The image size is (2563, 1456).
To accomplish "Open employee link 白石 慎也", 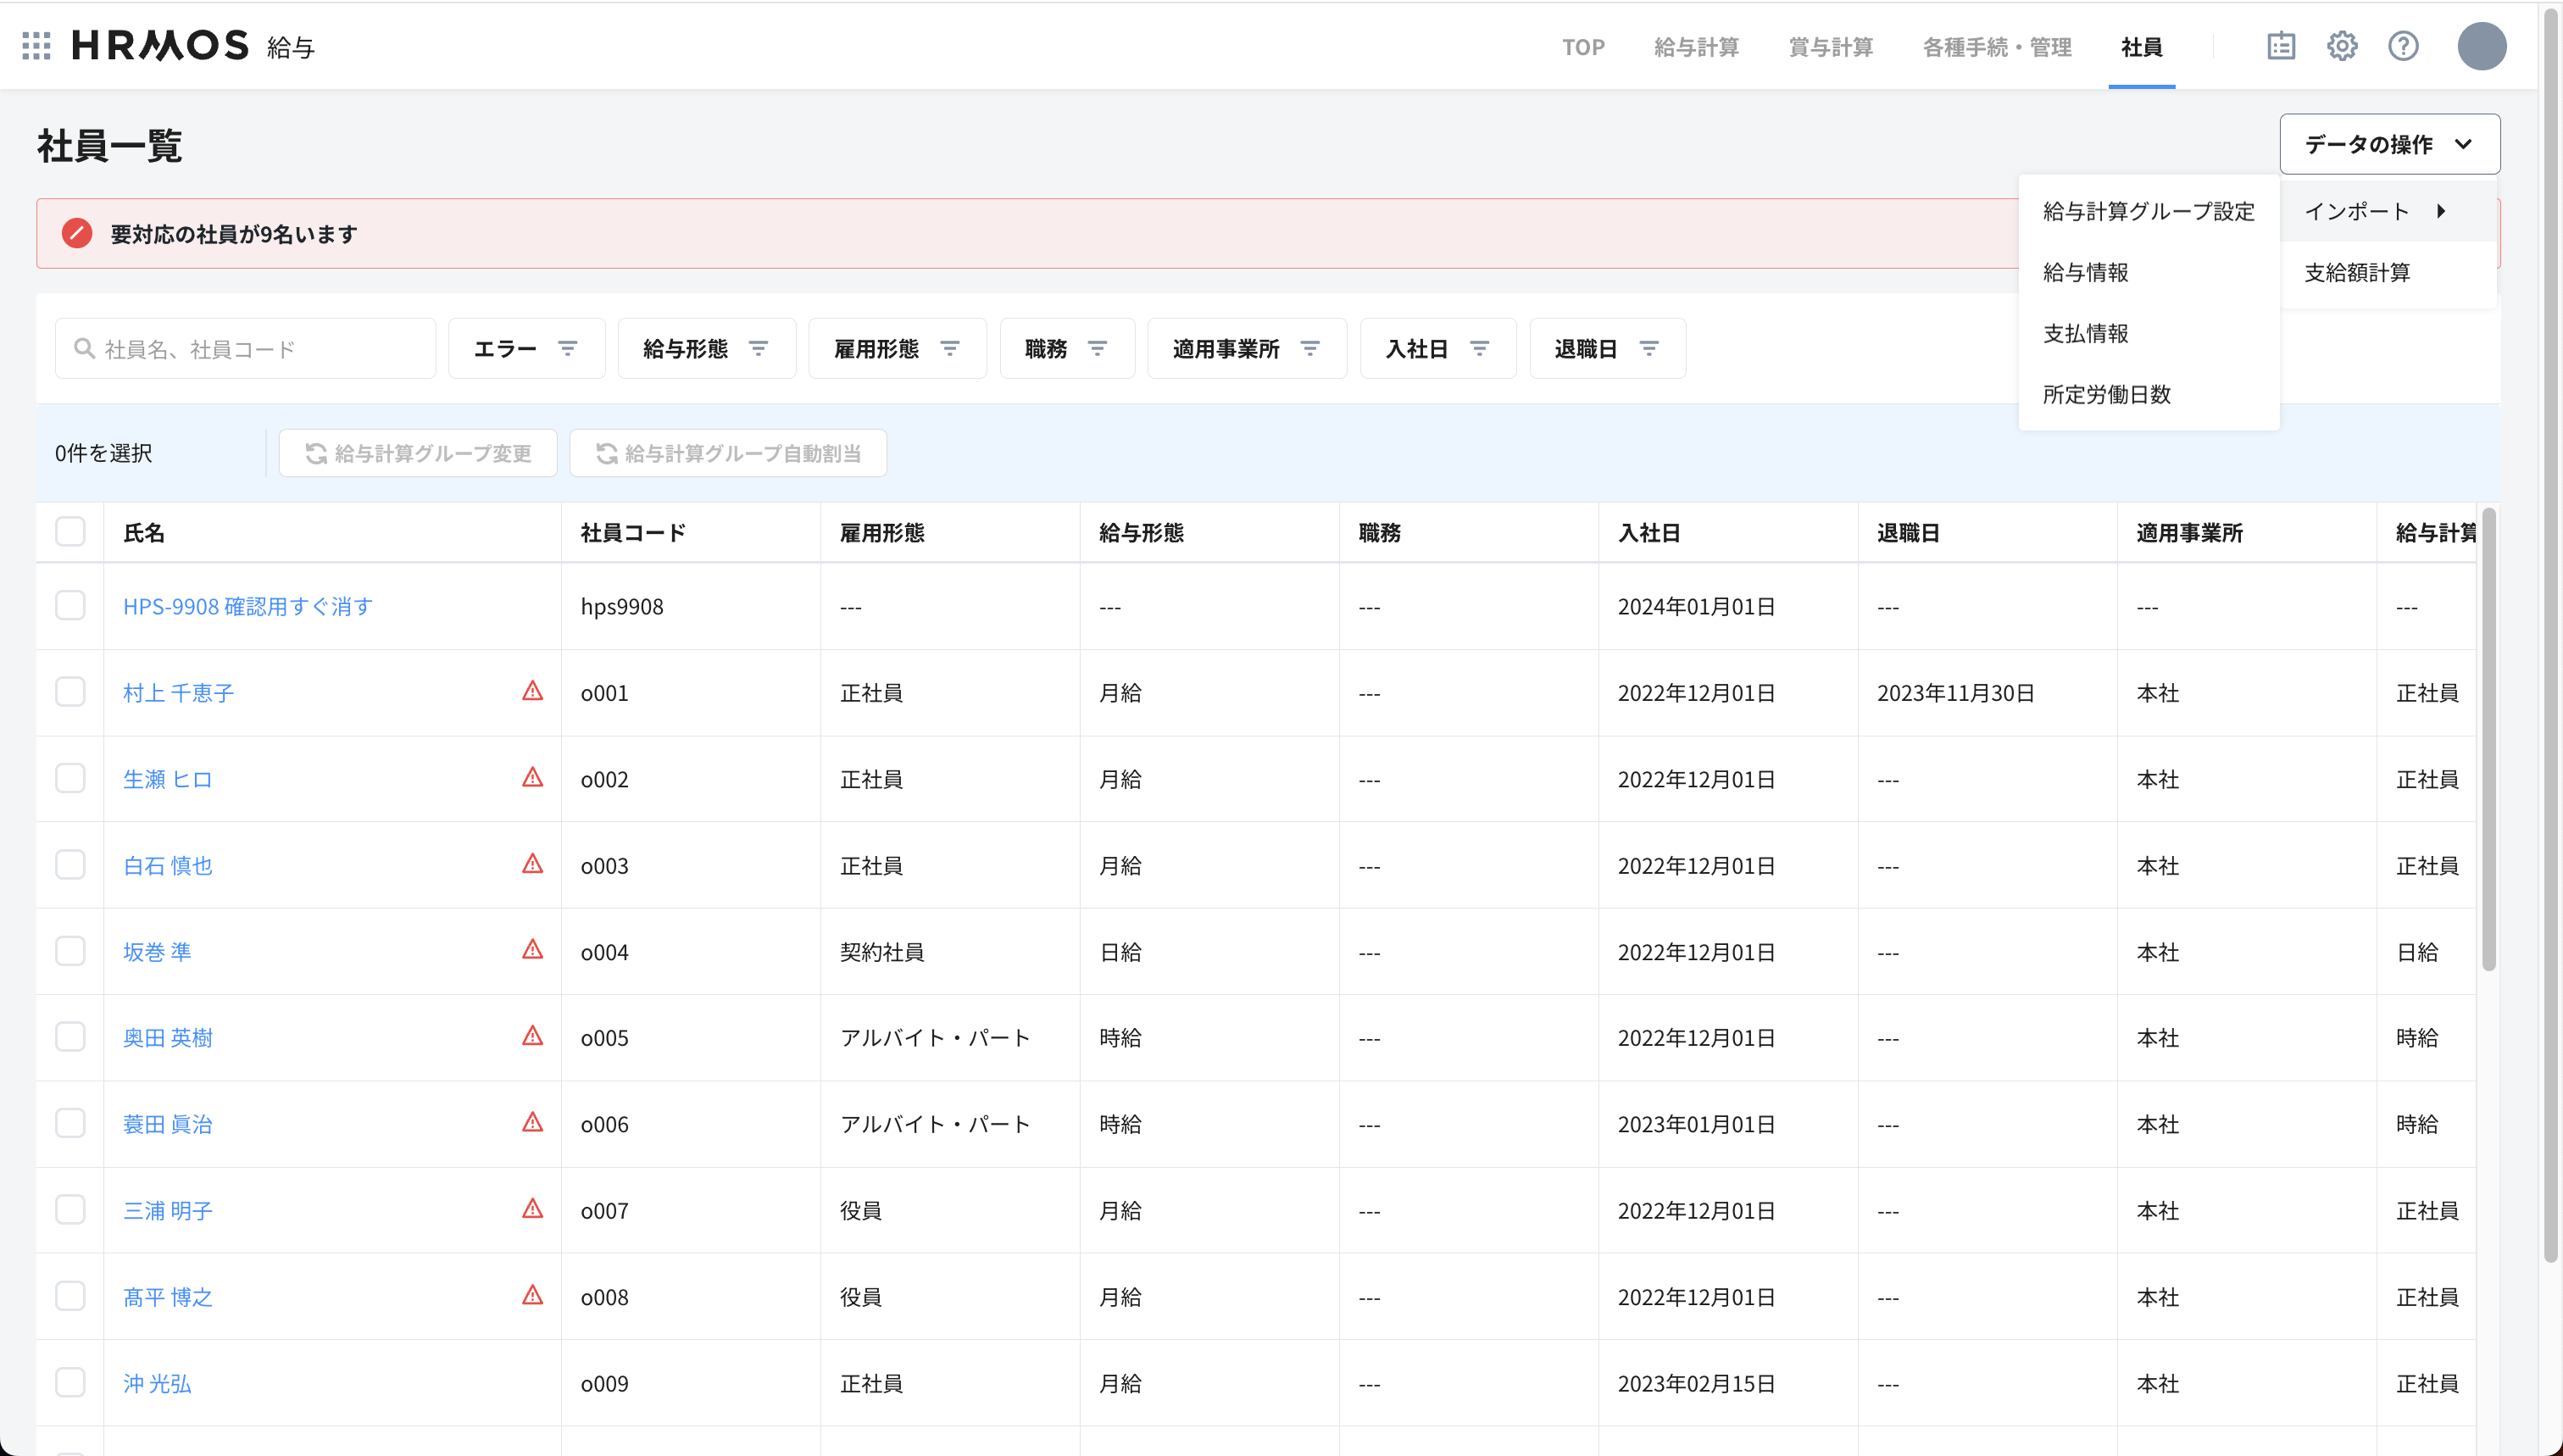I will (x=168, y=865).
